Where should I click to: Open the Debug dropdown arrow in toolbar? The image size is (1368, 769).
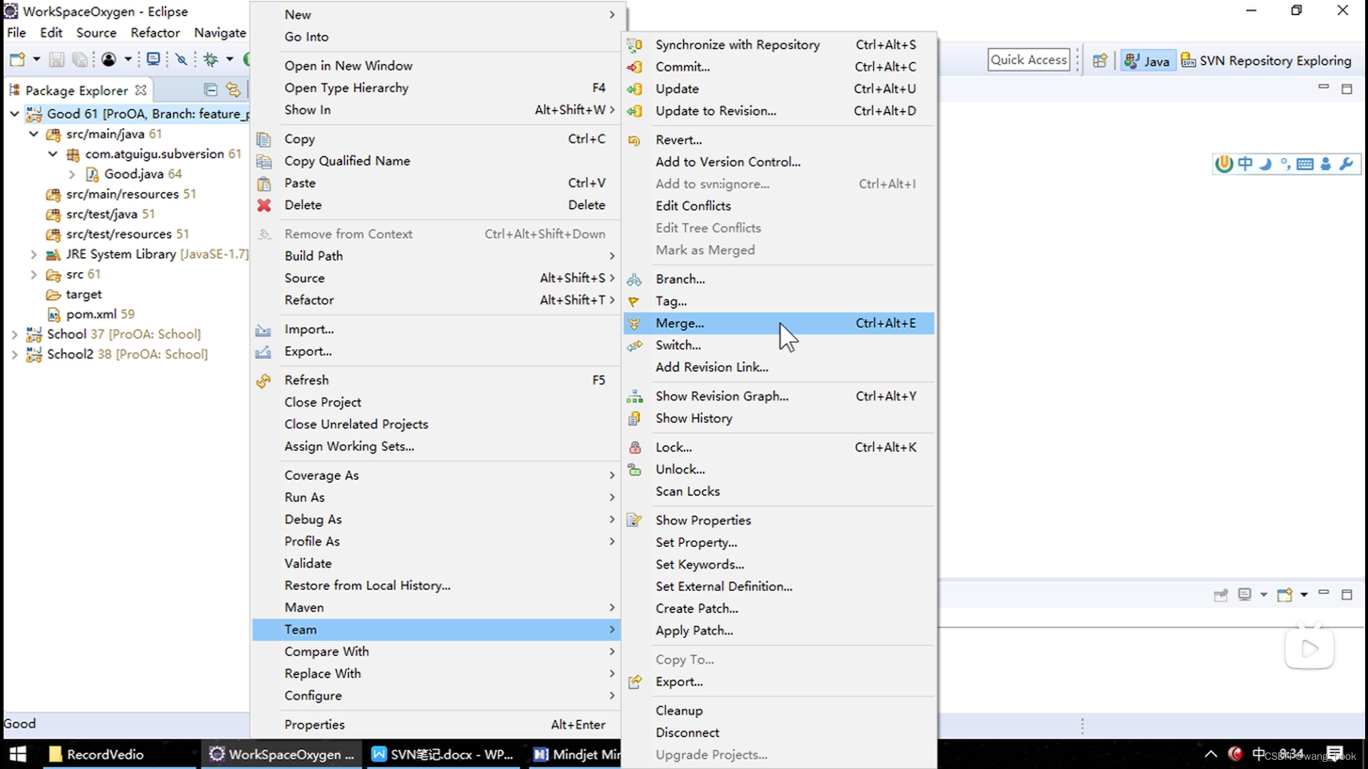click(229, 60)
